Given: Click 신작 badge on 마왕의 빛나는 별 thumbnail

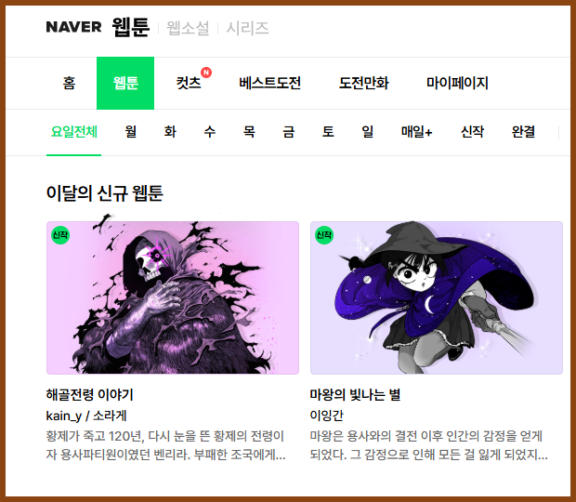Looking at the screenshot, I should click(x=324, y=235).
